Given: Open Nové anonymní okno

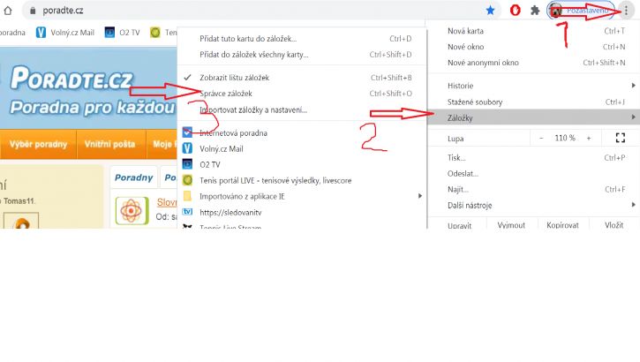Looking at the screenshot, I should tap(533, 63).
